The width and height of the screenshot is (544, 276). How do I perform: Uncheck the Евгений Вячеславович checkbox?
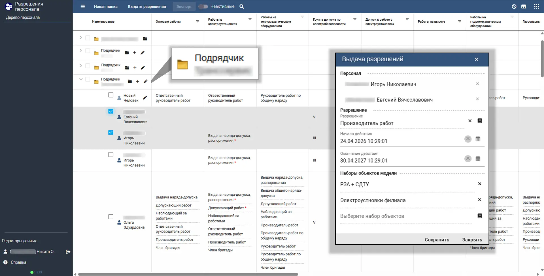point(111,111)
